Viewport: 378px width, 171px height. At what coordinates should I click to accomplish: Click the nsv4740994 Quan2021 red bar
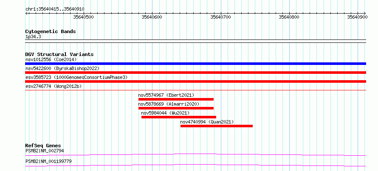pyautogui.click(x=217, y=126)
